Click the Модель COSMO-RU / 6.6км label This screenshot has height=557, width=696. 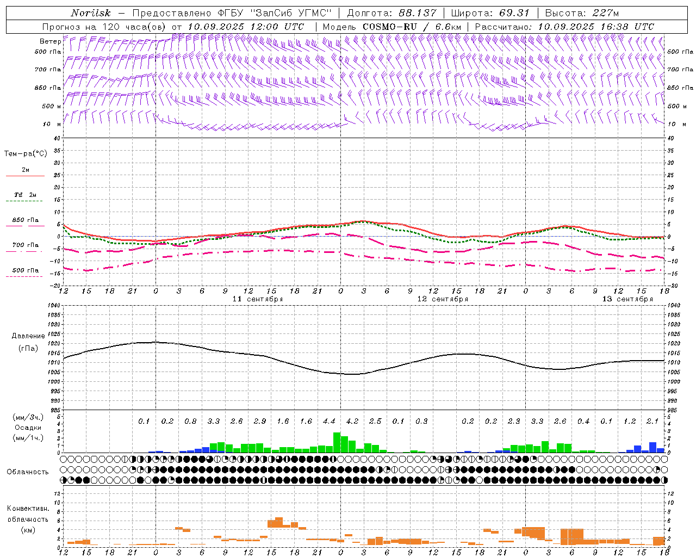[x=392, y=27]
